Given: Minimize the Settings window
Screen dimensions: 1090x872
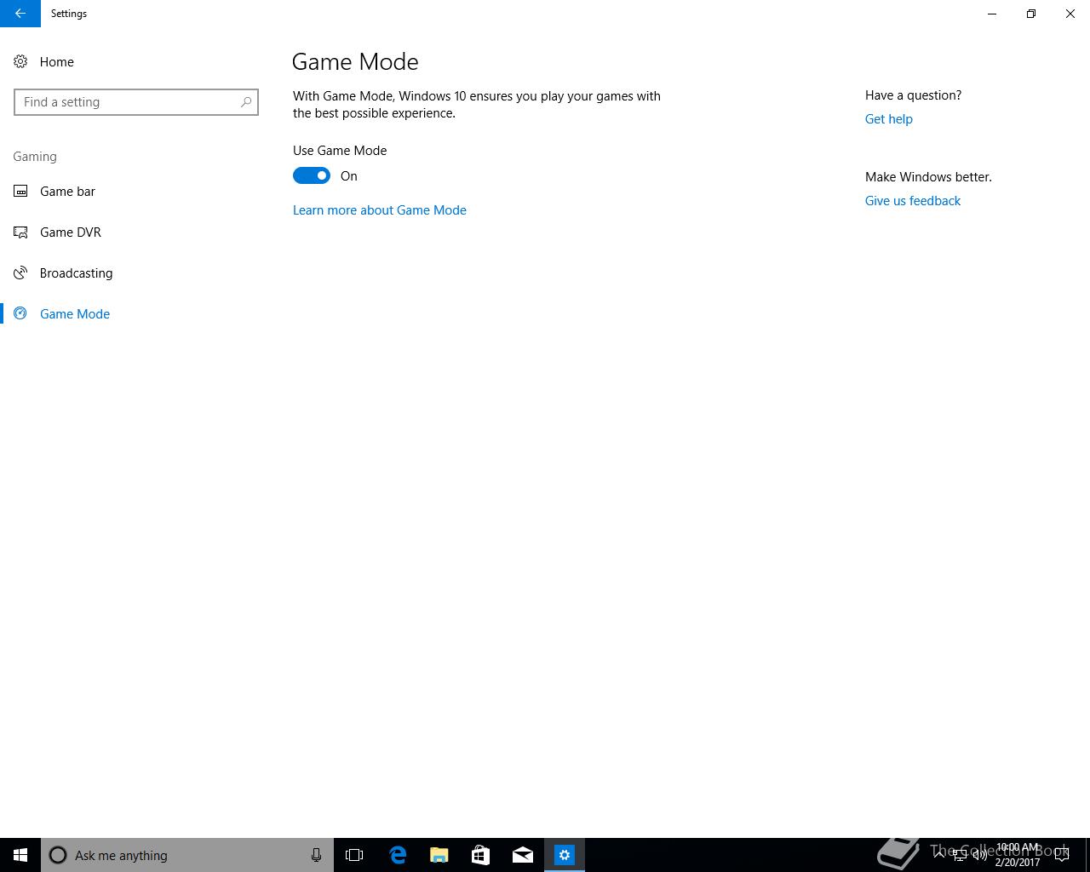Looking at the screenshot, I should click(992, 14).
